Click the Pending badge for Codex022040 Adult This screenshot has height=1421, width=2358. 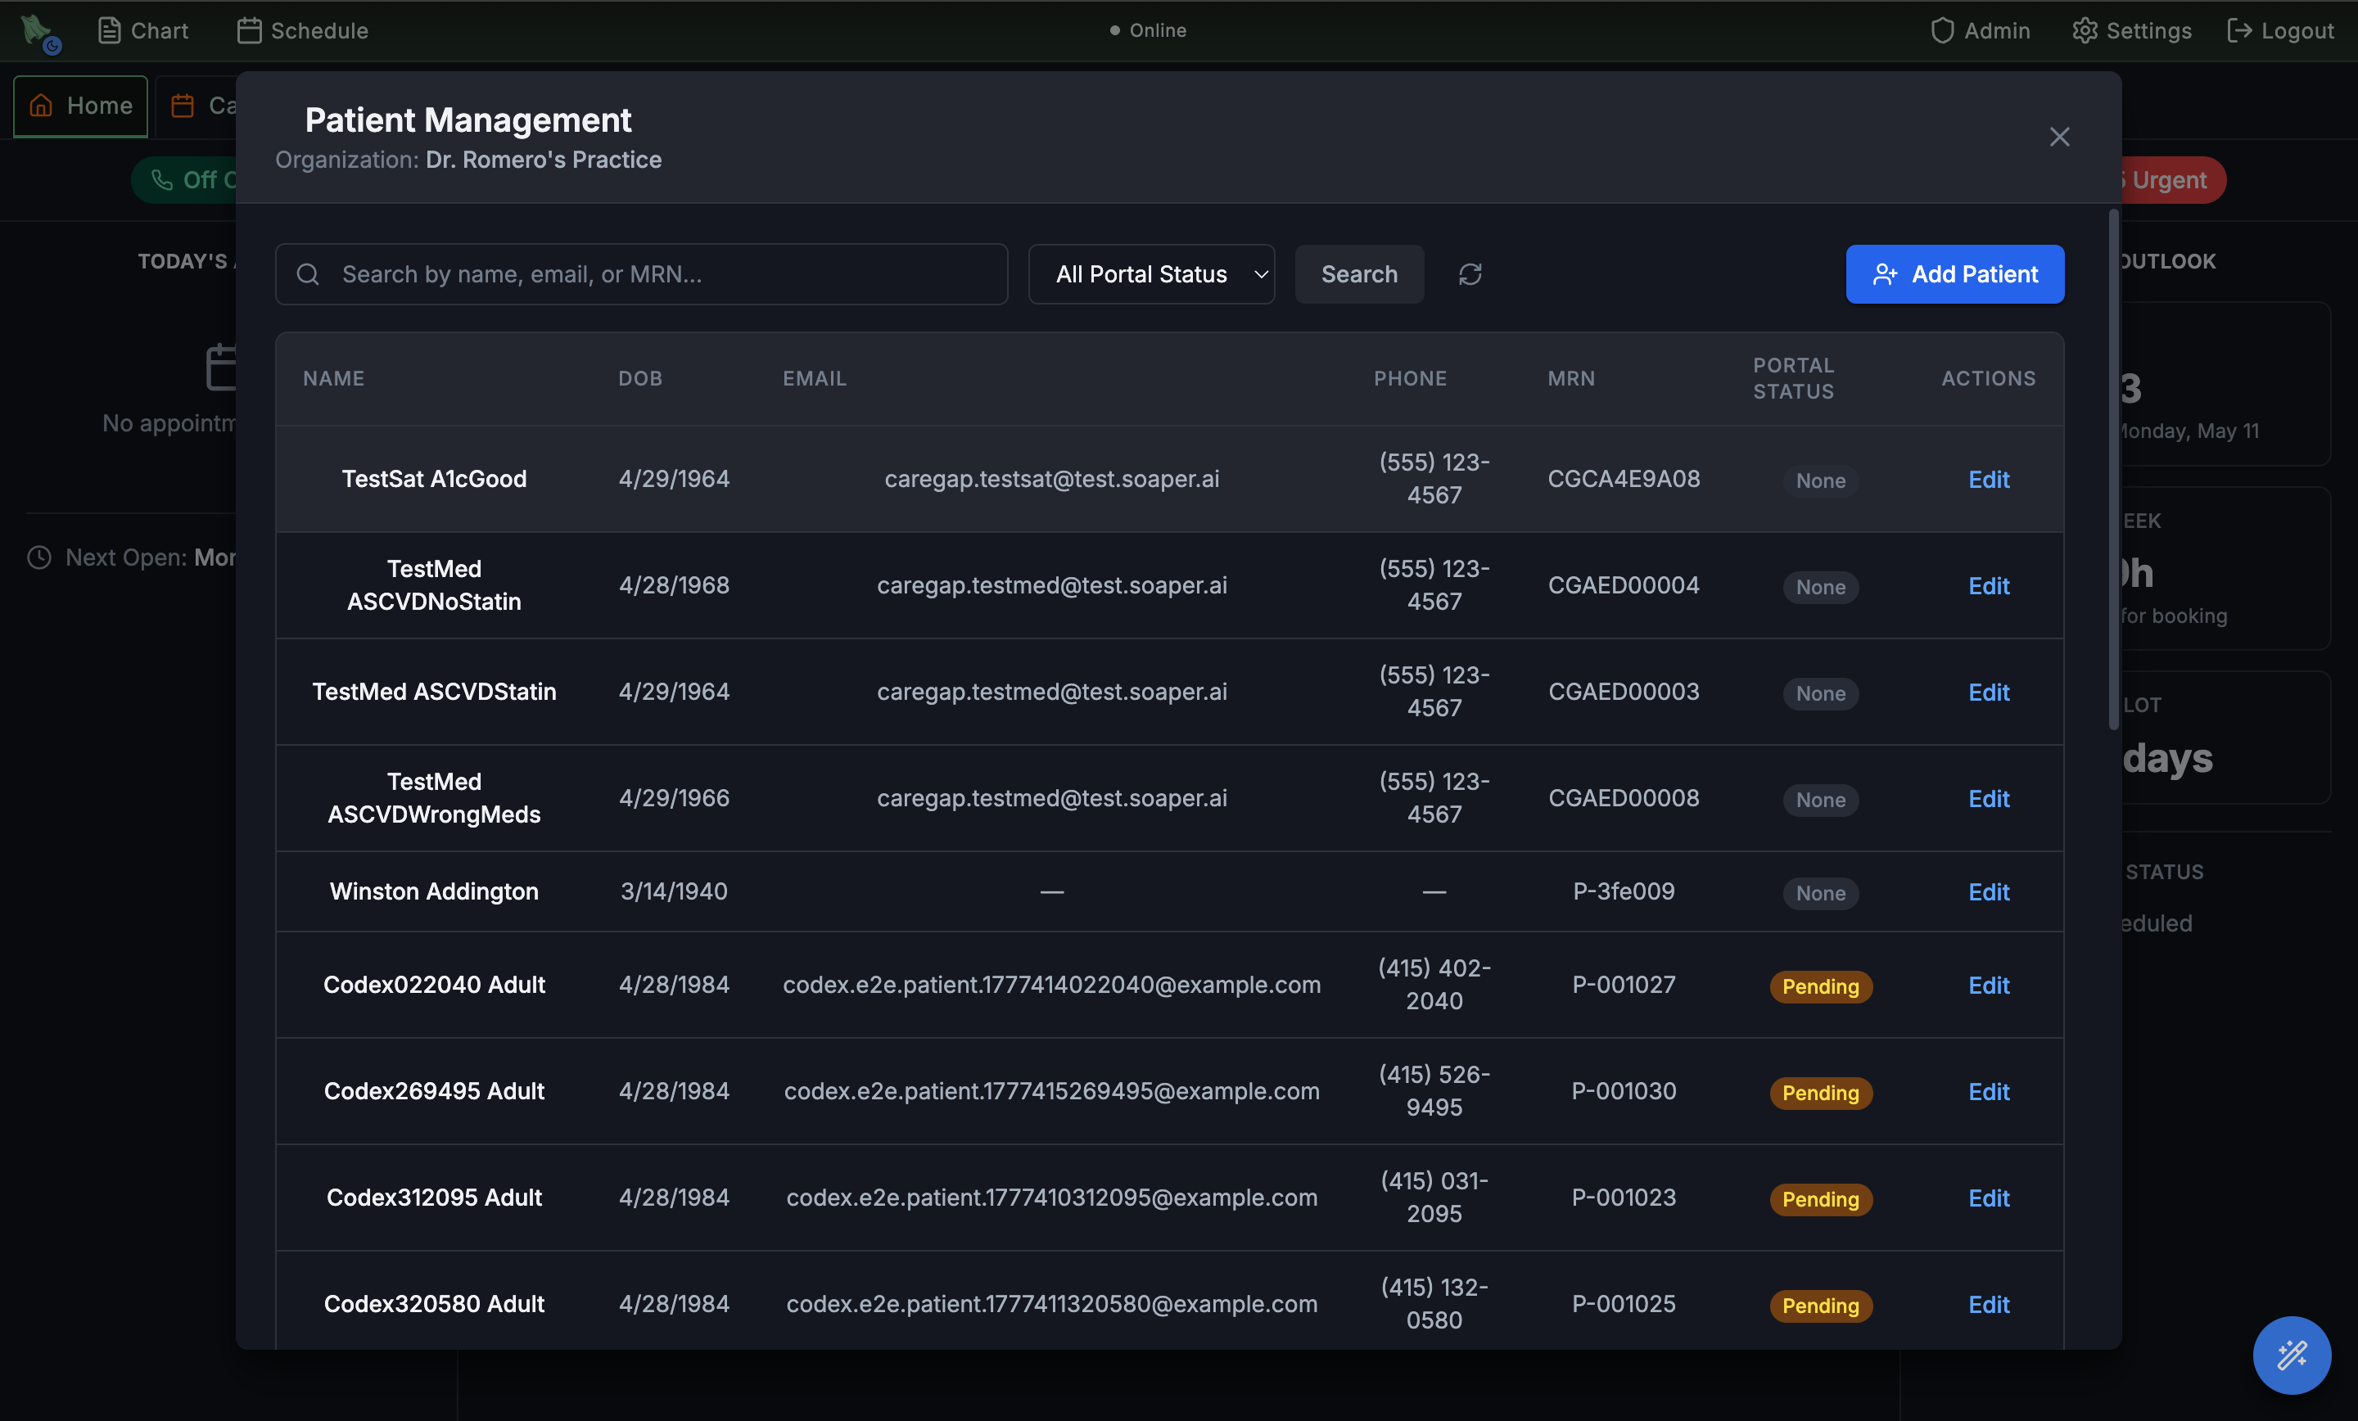pos(1820,986)
